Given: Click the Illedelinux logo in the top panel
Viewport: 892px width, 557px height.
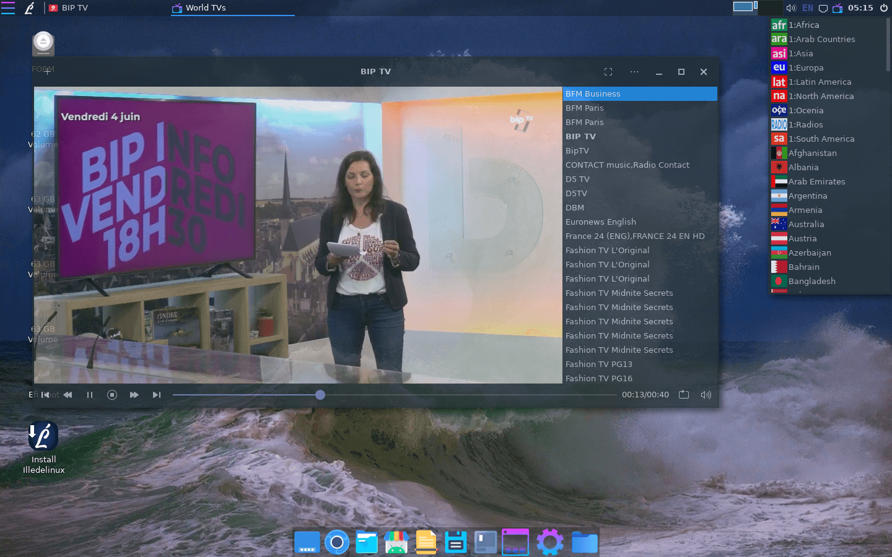Looking at the screenshot, I should pos(29,8).
